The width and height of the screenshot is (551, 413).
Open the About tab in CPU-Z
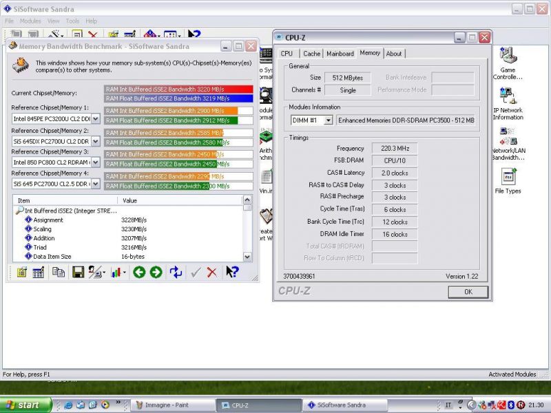pyautogui.click(x=394, y=54)
